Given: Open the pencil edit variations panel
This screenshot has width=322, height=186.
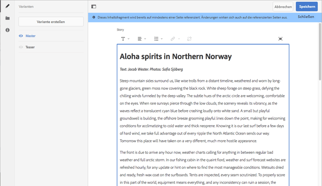Looking at the screenshot, I should (x=7, y=6).
